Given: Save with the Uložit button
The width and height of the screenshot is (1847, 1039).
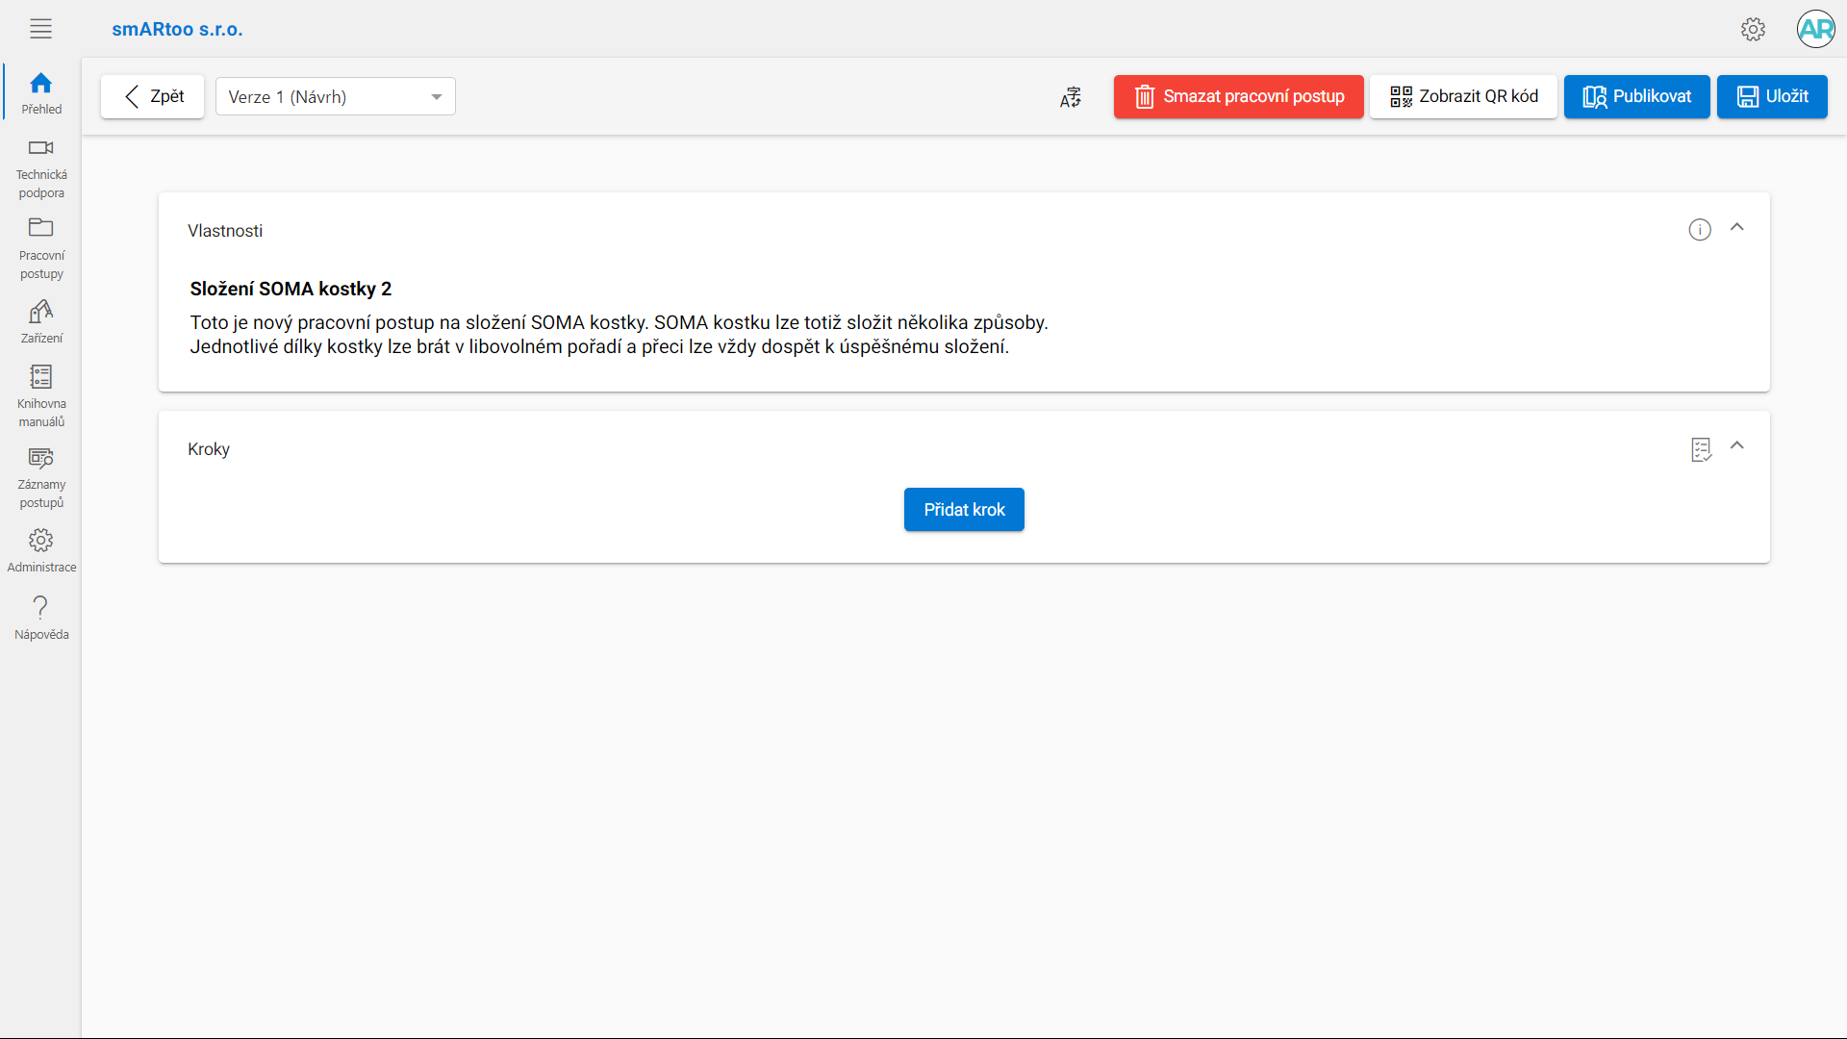Looking at the screenshot, I should click(x=1772, y=96).
